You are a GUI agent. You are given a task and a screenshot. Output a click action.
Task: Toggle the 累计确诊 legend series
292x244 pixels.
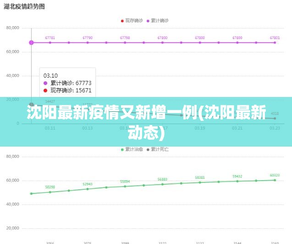point(158,21)
